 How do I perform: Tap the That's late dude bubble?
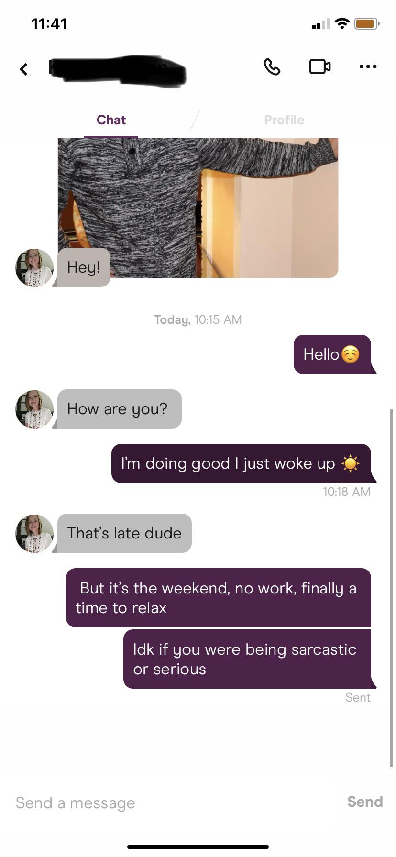124,533
